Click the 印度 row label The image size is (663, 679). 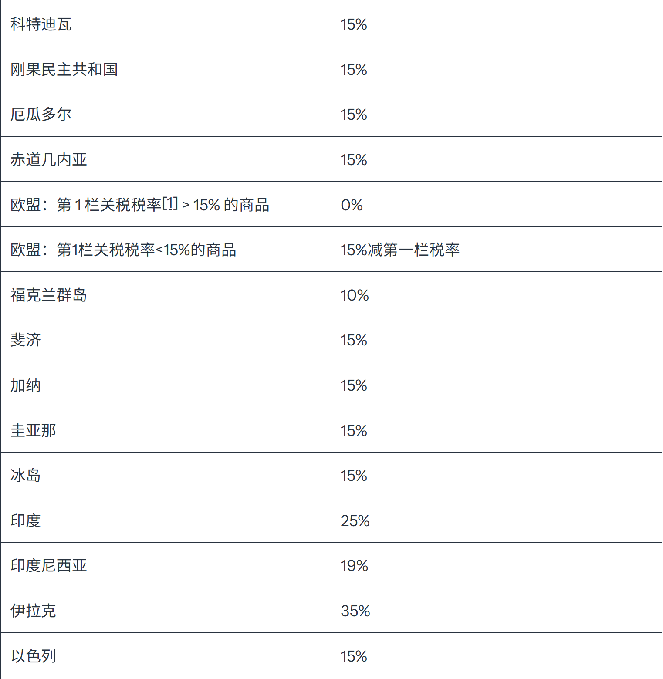pyautogui.click(x=26, y=521)
